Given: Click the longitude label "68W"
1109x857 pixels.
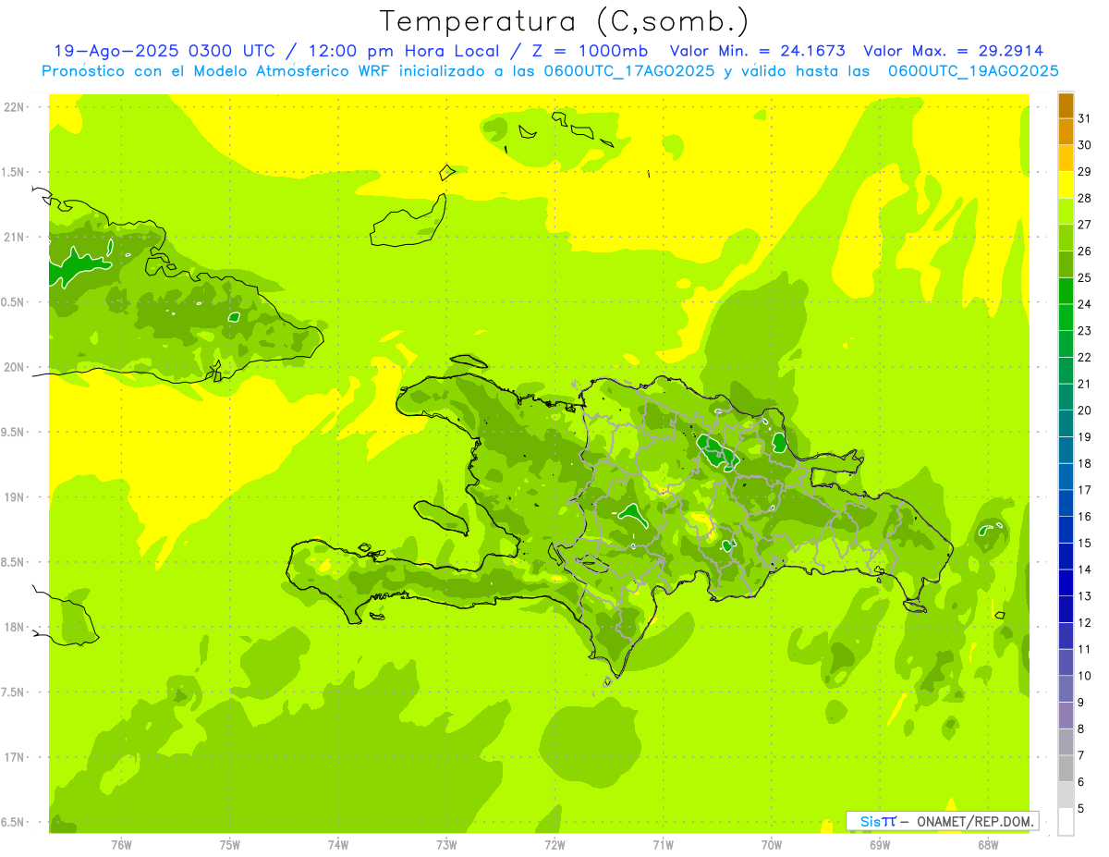Looking at the screenshot, I should tap(988, 844).
